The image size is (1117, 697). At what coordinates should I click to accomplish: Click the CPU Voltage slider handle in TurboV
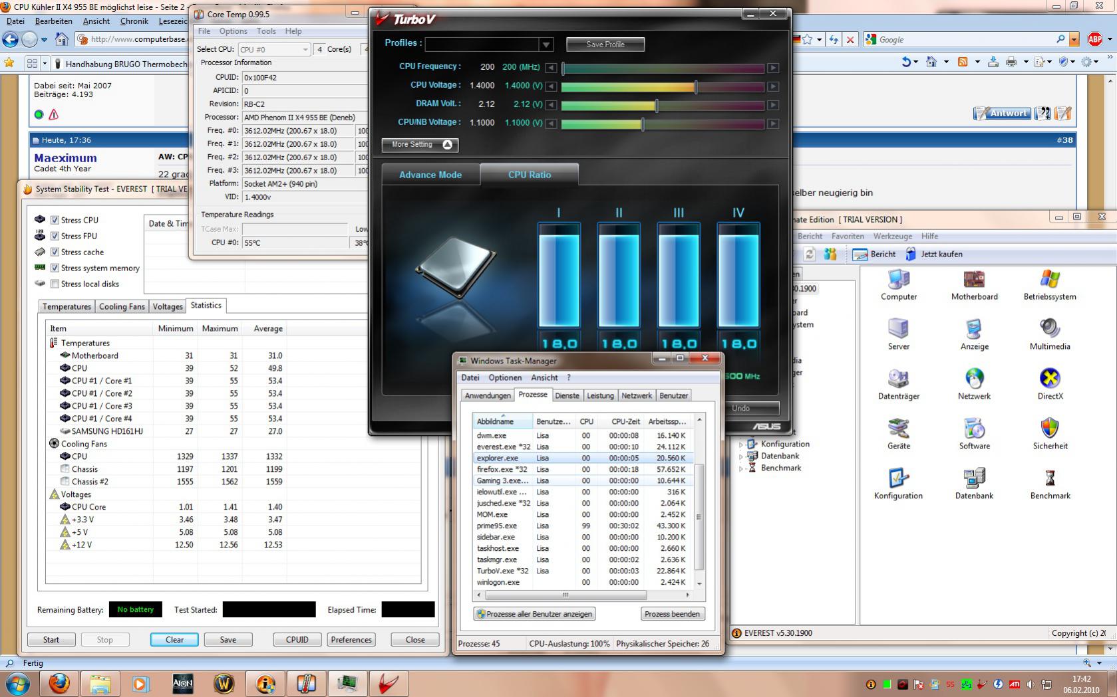click(x=696, y=86)
